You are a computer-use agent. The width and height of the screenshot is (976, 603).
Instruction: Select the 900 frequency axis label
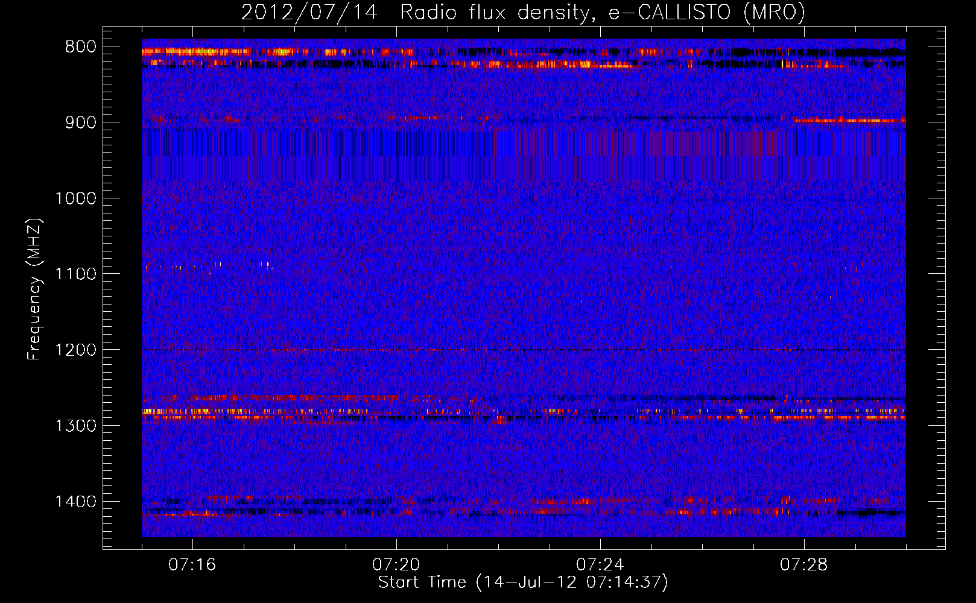tap(80, 122)
